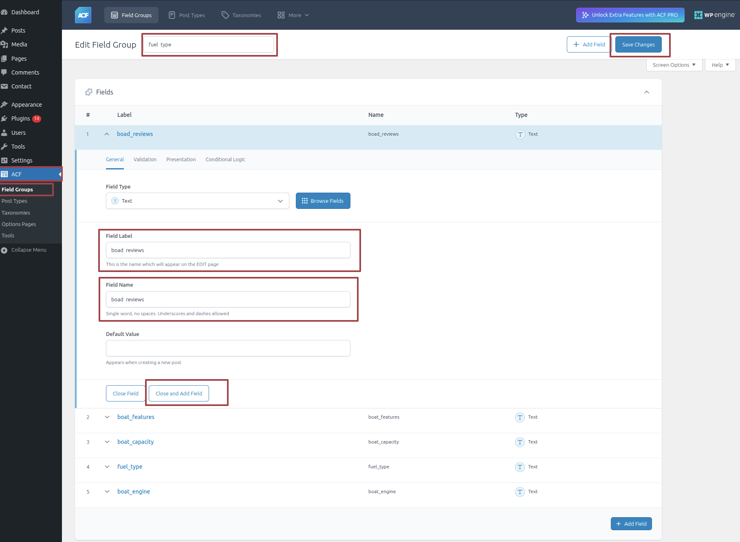Click the Text type icon for boat_engine
The width and height of the screenshot is (740, 542).
[x=520, y=492]
